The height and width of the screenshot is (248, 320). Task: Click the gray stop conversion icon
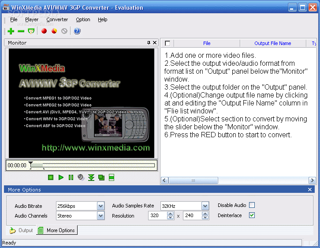point(64,31)
